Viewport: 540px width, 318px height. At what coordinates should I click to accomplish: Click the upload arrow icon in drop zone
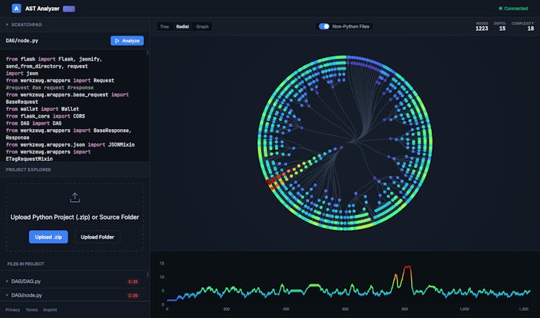[75, 198]
